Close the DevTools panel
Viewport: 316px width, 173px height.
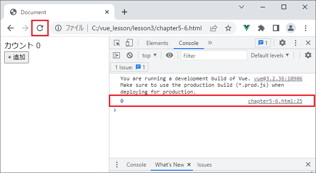tap(308, 43)
